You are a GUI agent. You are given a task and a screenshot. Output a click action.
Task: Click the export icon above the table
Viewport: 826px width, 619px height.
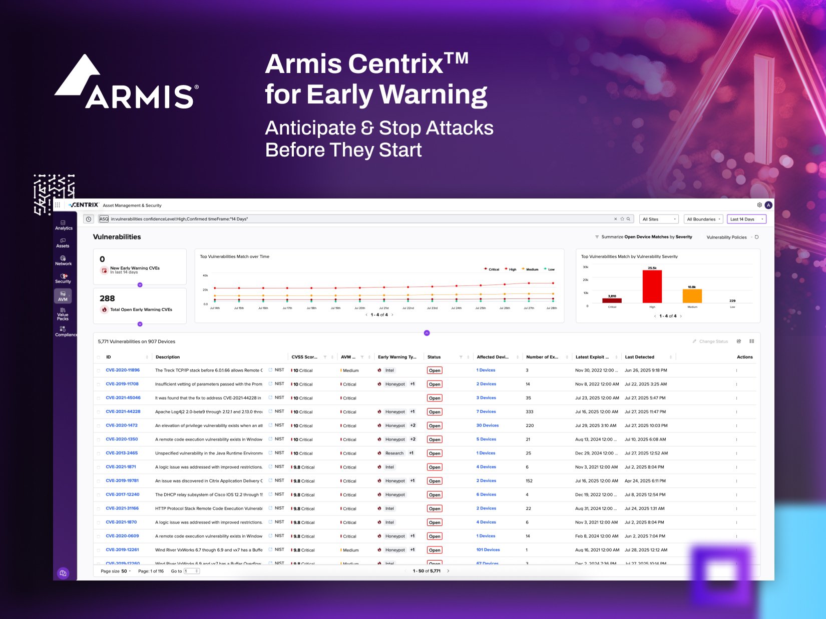(739, 341)
